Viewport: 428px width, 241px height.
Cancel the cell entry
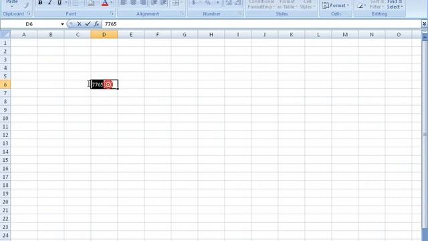click(79, 24)
